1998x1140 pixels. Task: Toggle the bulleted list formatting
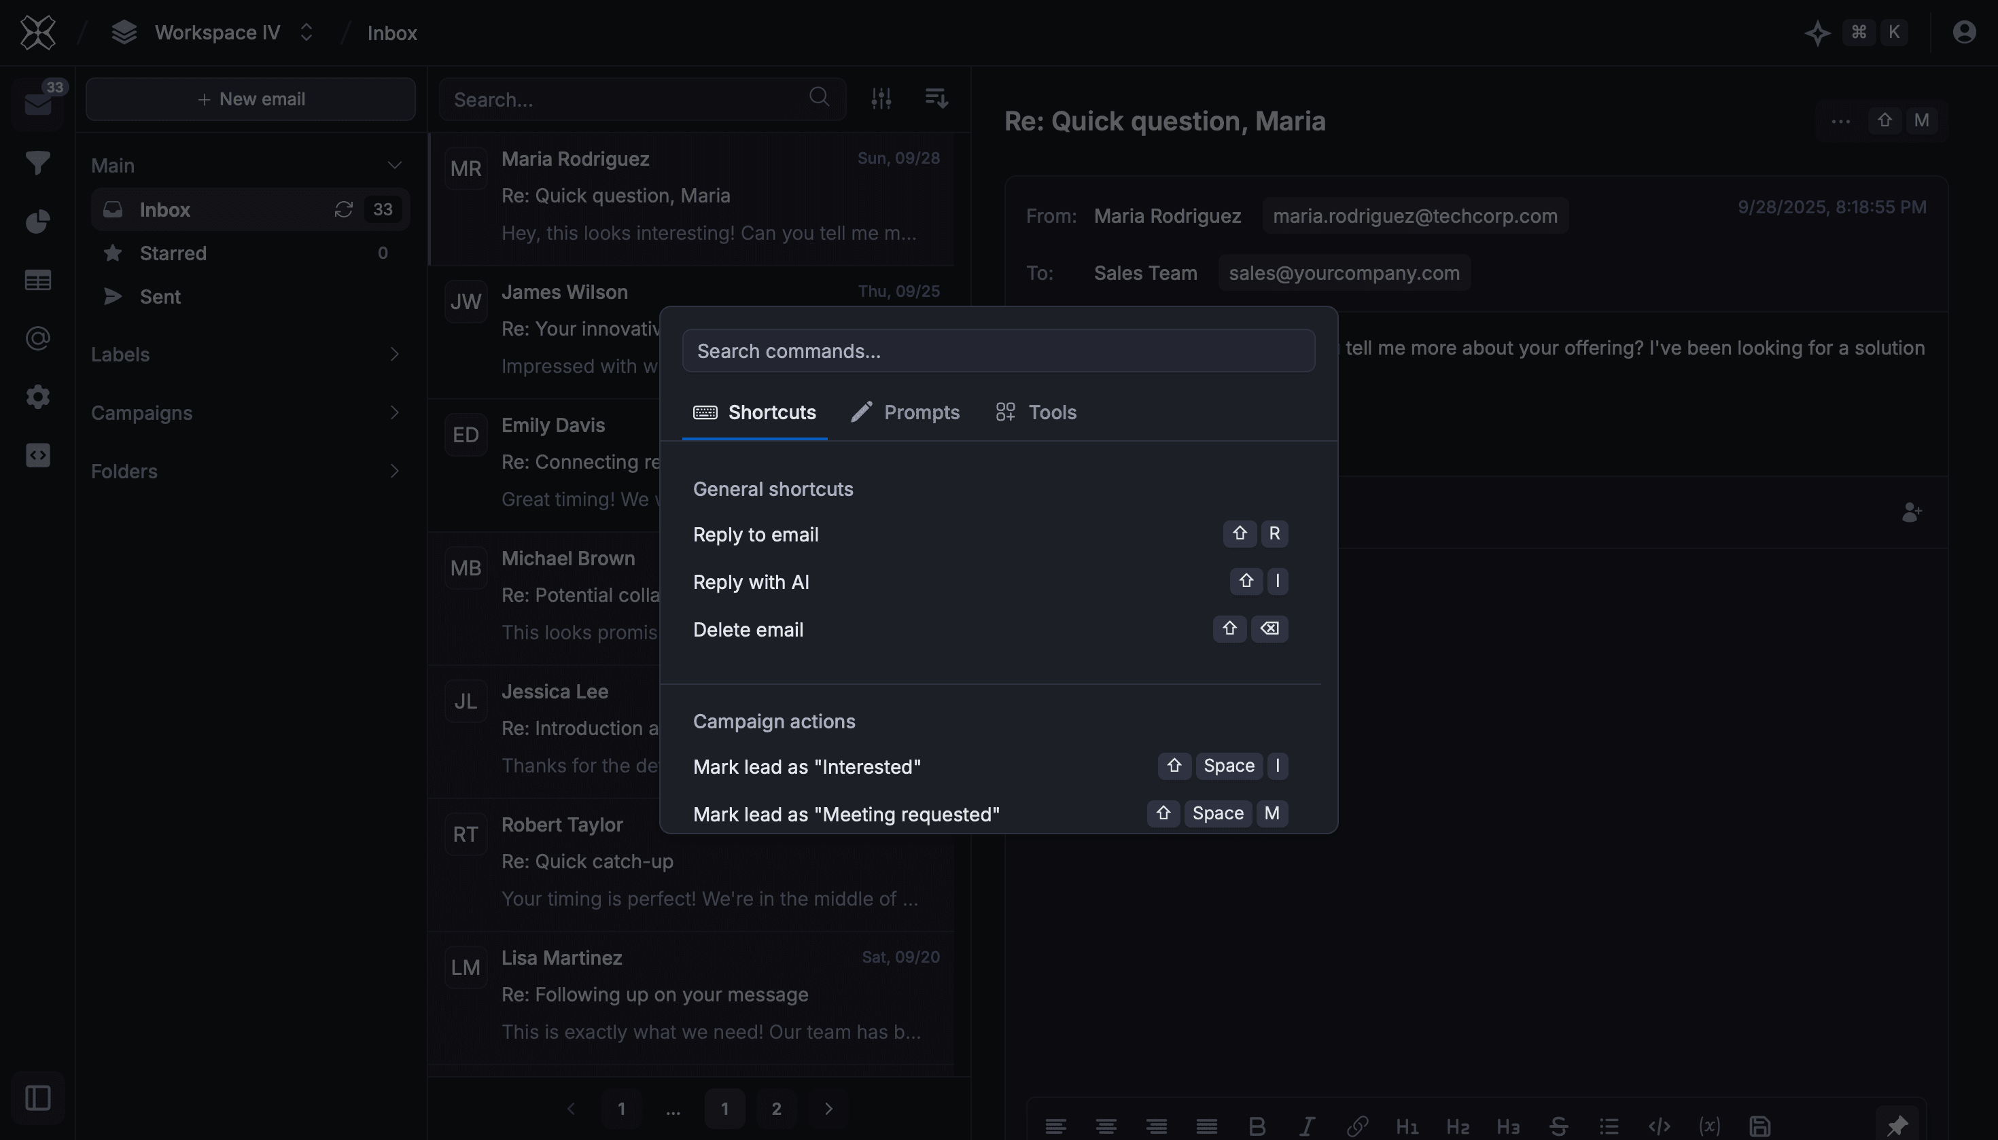1607,1125
